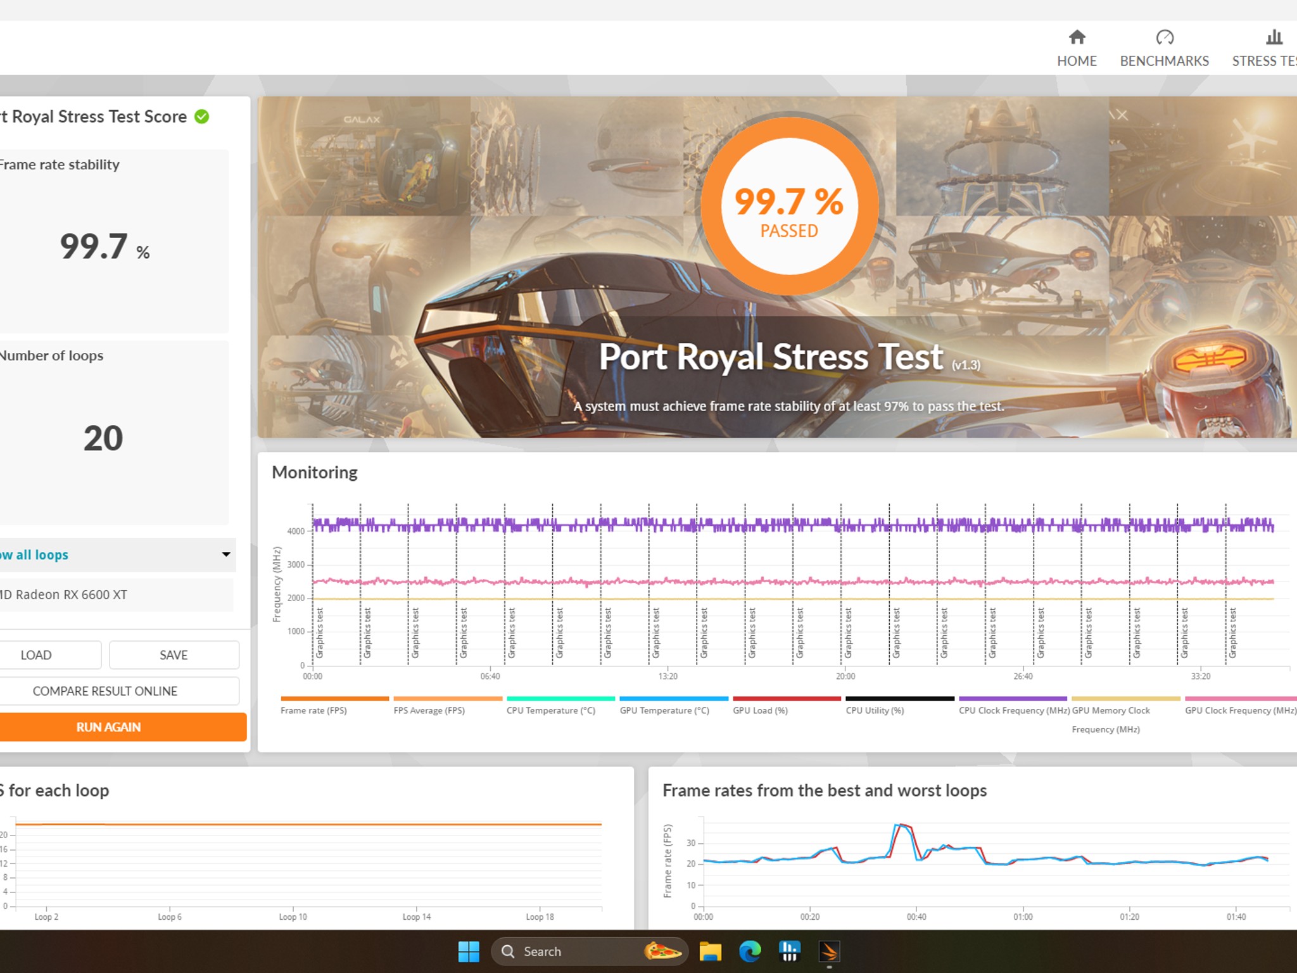Select the Radeon RX 6600 XT field
Image resolution: width=1297 pixels, height=973 pixels.
(x=117, y=595)
